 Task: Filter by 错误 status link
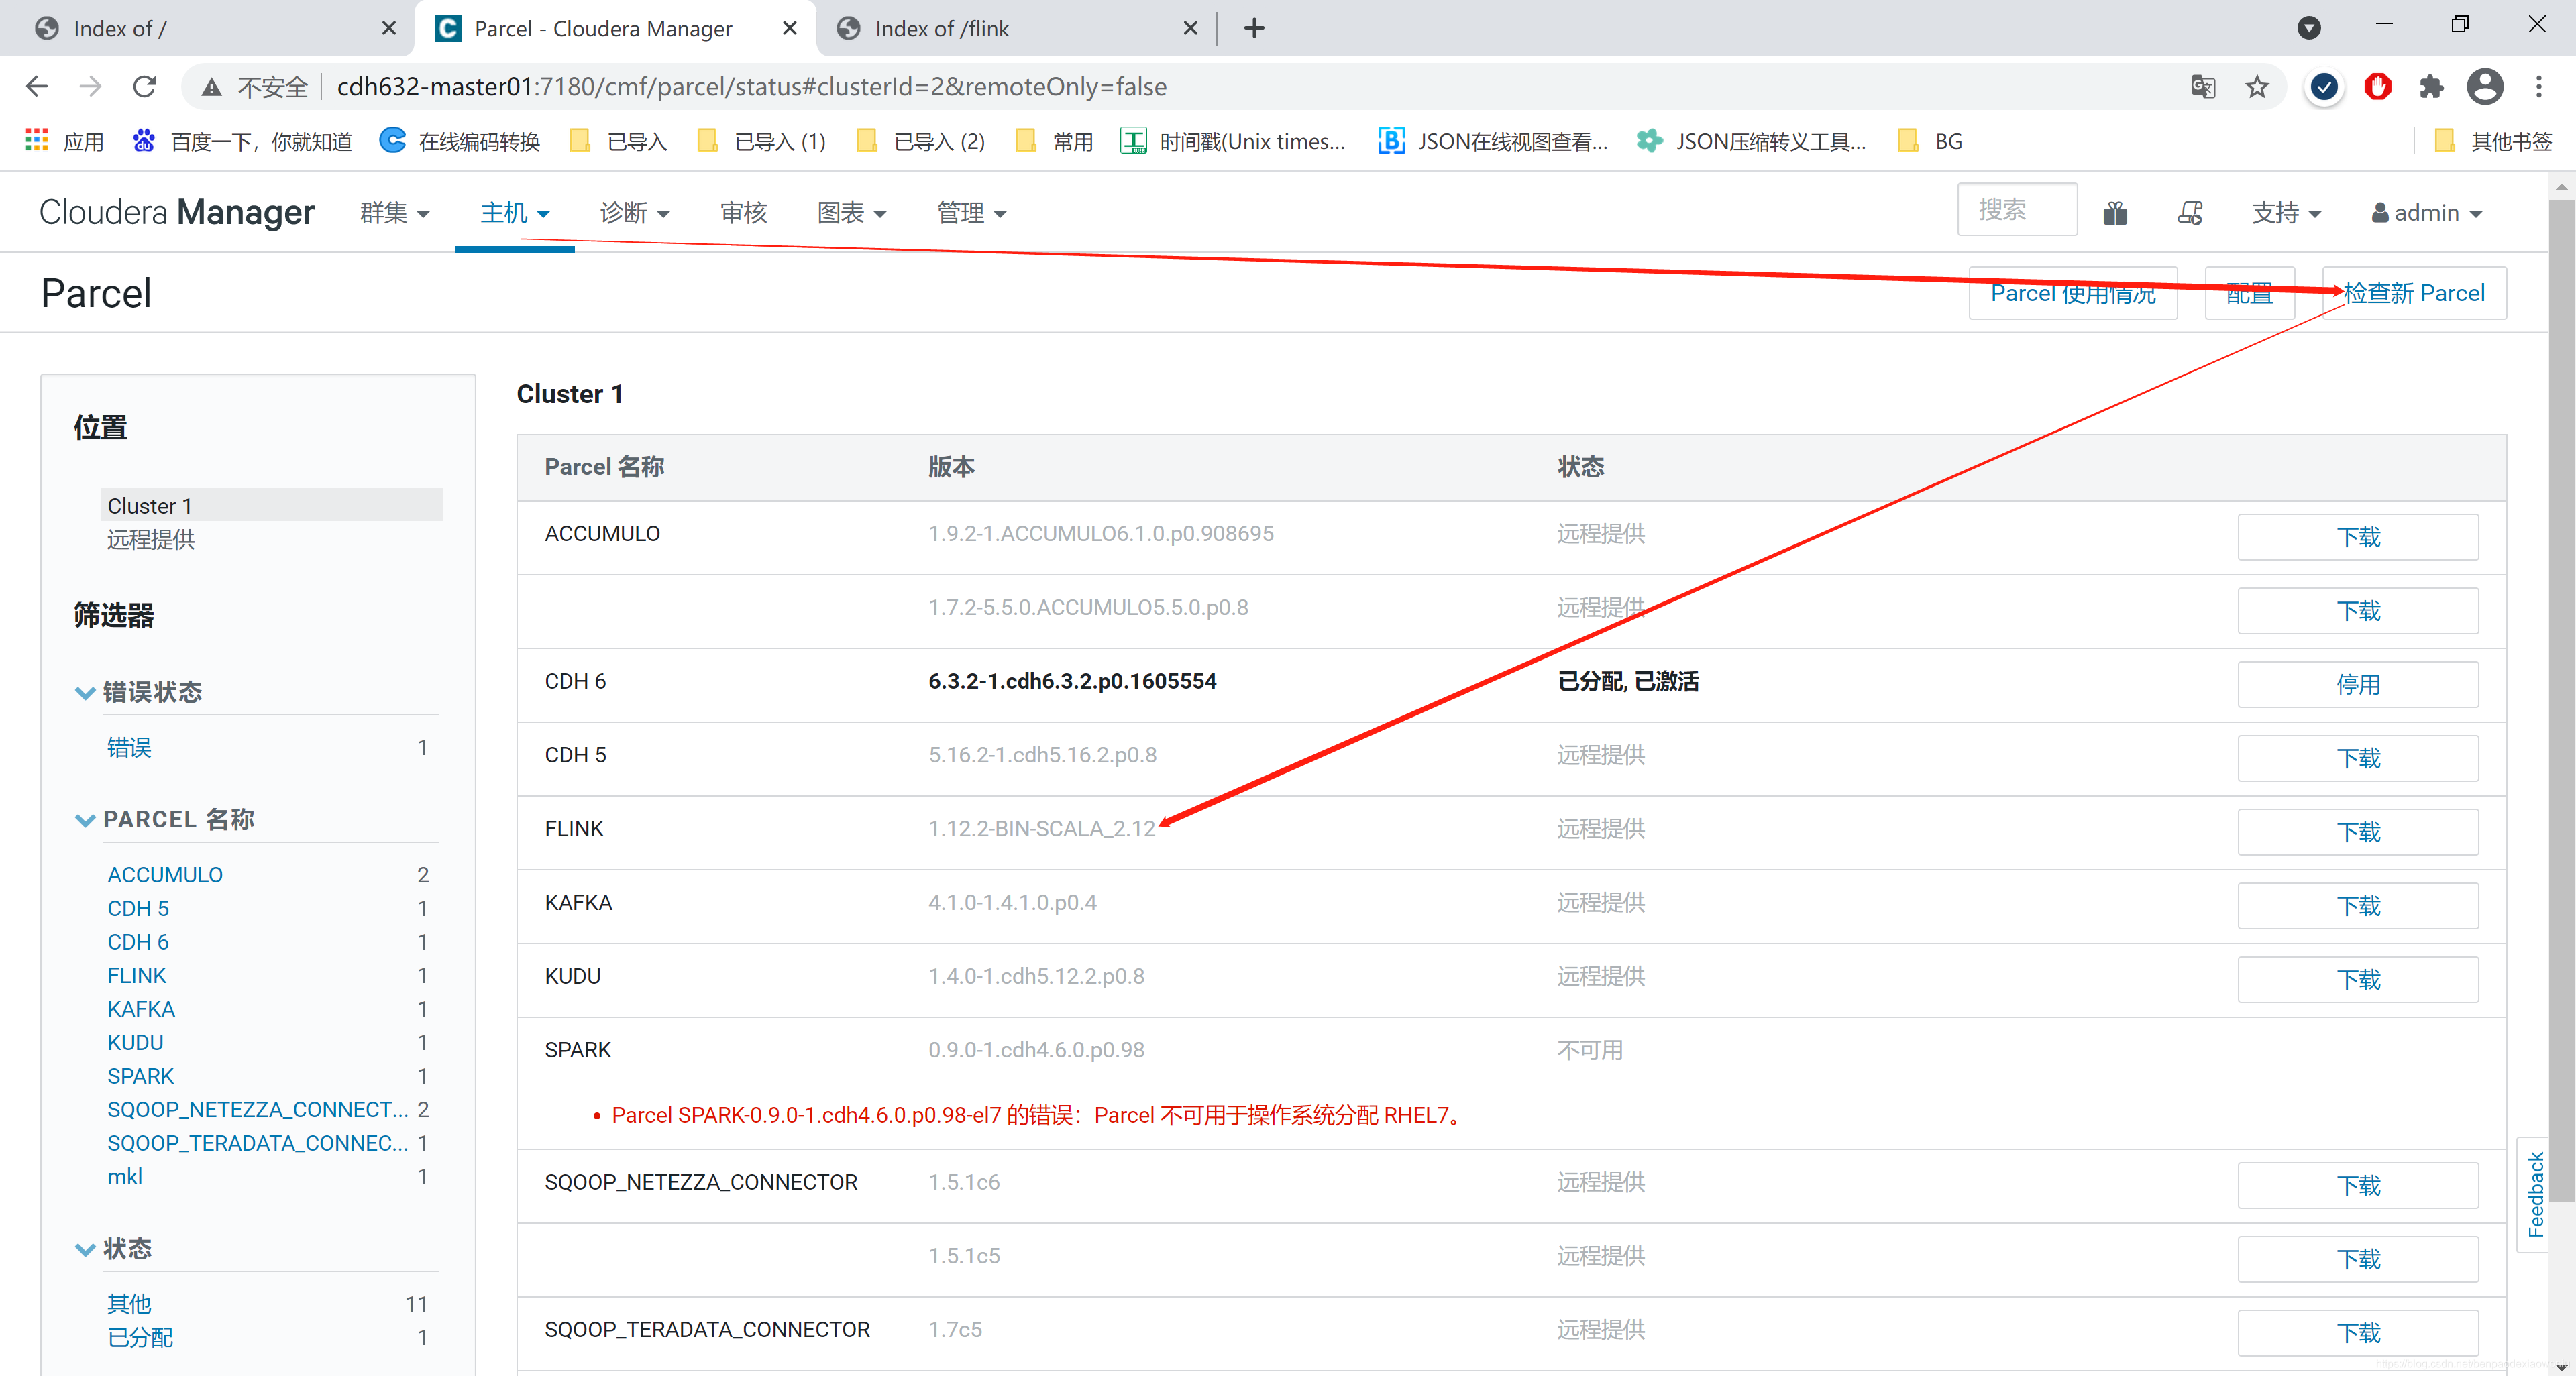click(x=129, y=748)
